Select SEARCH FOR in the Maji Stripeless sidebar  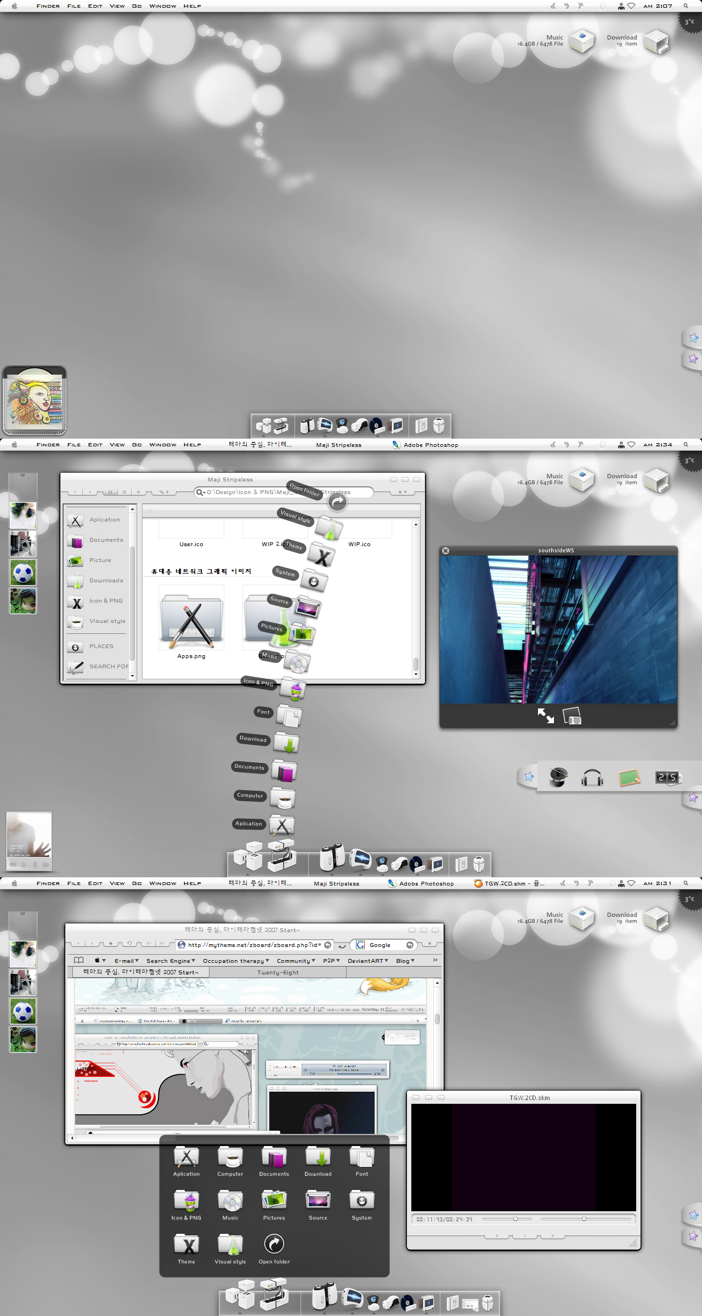[97, 667]
